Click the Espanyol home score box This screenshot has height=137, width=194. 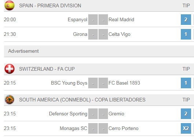click(93, 19)
